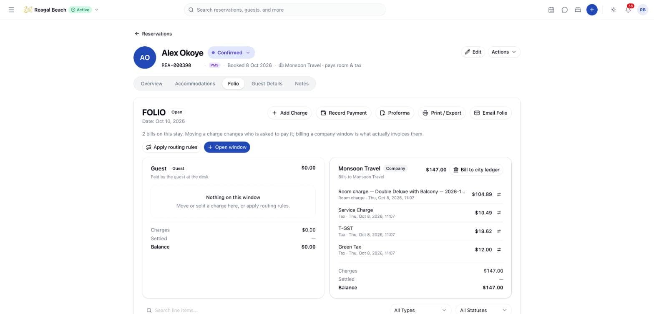The height and width of the screenshot is (314, 654).
Task: Click Apply routing rules
Action: tap(171, 147)
